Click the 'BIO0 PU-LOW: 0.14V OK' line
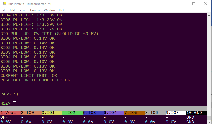The height and width of the screenshot is (124, 212). point(27,38)
